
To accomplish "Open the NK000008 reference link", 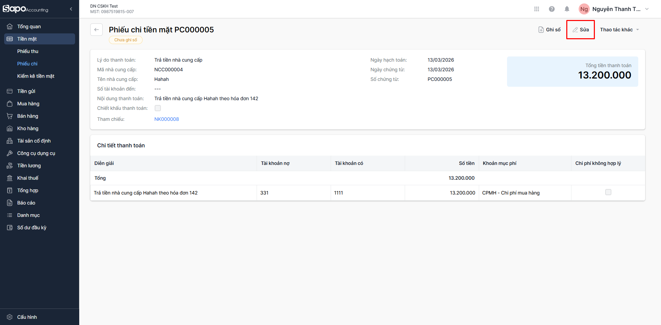I will 167,119.
